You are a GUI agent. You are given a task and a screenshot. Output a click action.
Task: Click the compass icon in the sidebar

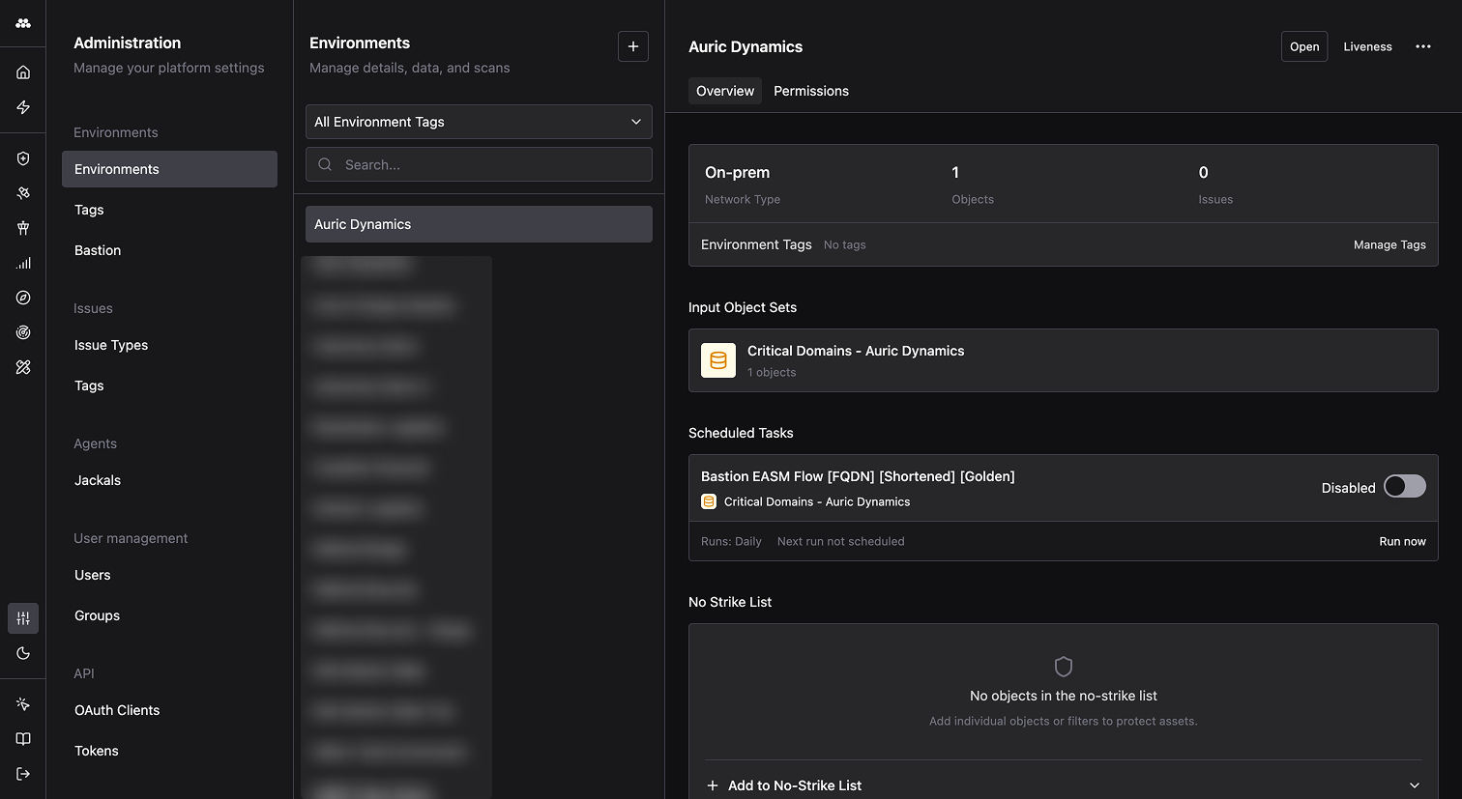[23, 298]
